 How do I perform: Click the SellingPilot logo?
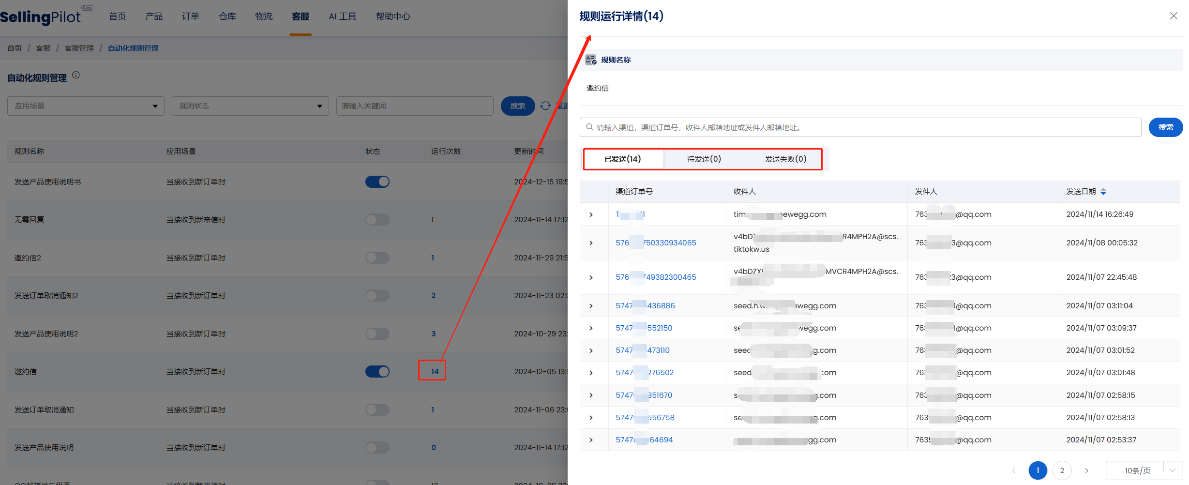pos(41,17)
